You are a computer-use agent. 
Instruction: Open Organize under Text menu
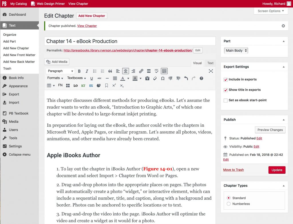click(x=10, y=35)
